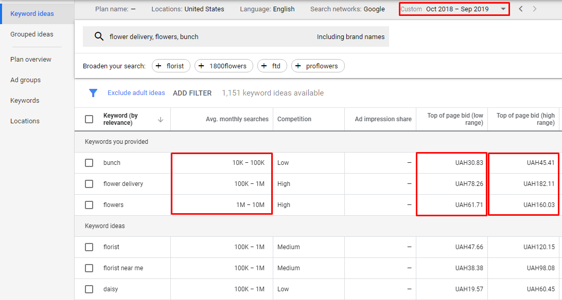
Task: Click the 'florist near me' keyword text
Action: tap(124, 268)
